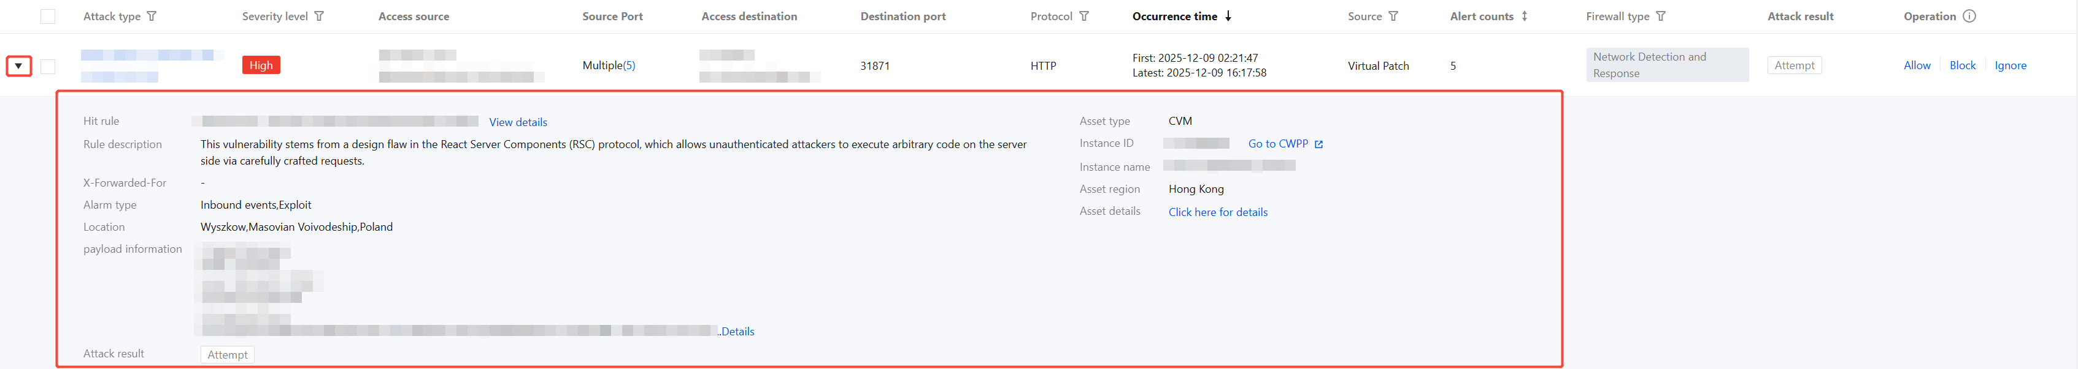The height and width of the screenshot is (369, 2078).
Task: Ignore this alert
Action: [x=2011, y=65]
